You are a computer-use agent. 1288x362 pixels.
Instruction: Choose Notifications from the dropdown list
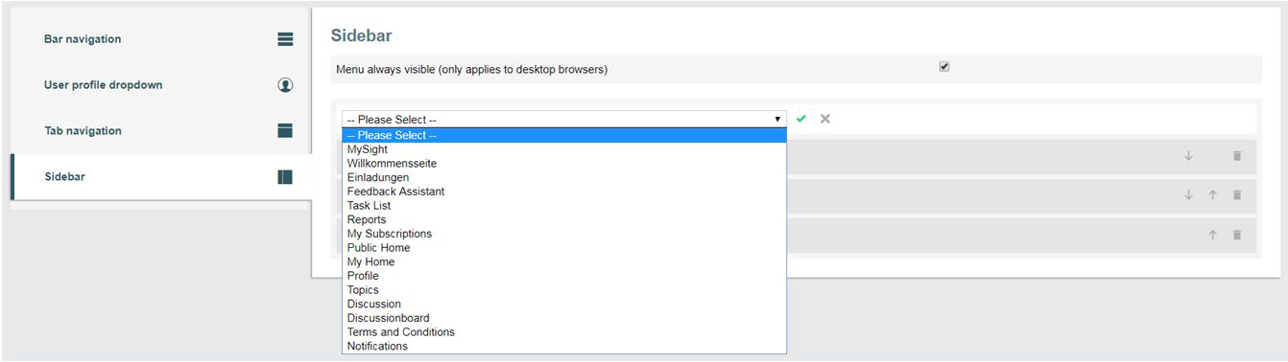[x=564, y=346]
